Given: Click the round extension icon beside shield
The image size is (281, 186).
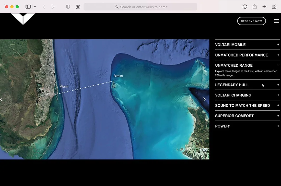Looking at the screenshot, I should [x=78, y=7].
